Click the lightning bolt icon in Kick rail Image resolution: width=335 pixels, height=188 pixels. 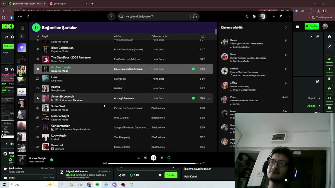point(329,69)
